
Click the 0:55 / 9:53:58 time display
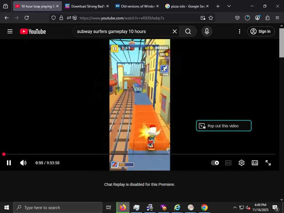47,163
